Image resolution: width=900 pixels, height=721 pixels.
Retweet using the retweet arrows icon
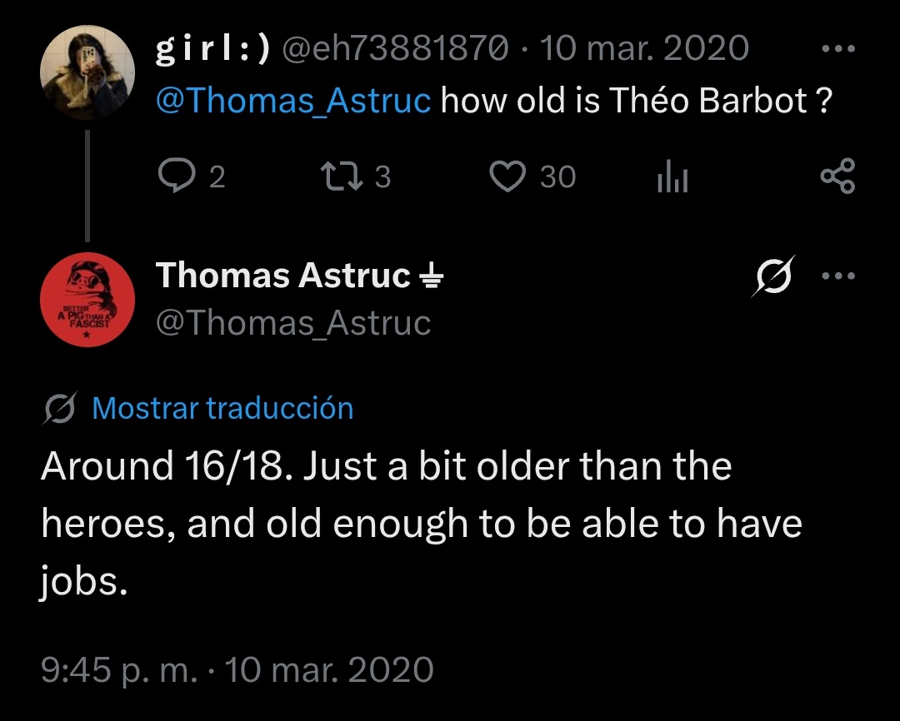click(342, 177)
